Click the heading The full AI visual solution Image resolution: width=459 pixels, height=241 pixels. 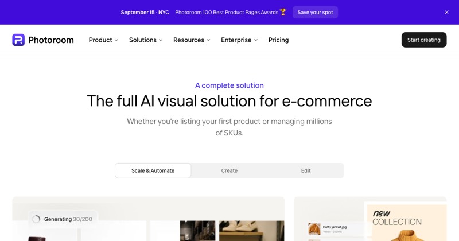click(x=229, y=101)
